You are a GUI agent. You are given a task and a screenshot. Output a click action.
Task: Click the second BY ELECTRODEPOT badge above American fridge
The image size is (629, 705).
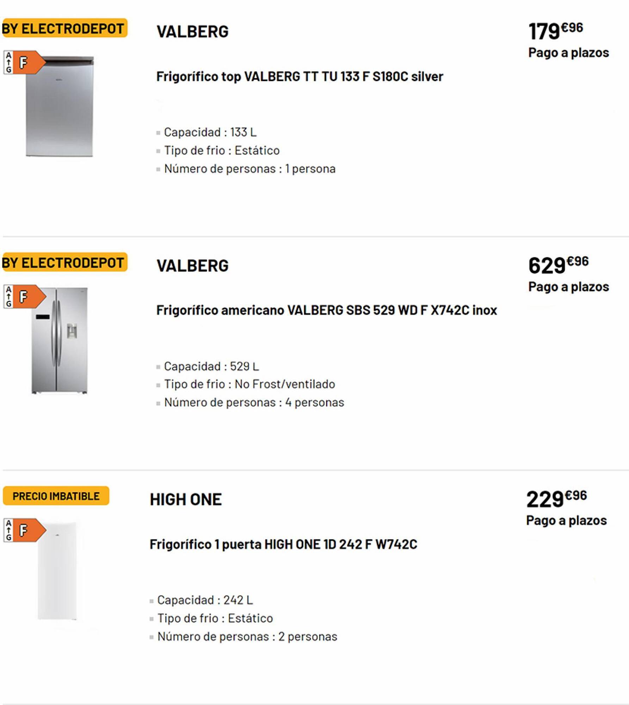[64, 263]
